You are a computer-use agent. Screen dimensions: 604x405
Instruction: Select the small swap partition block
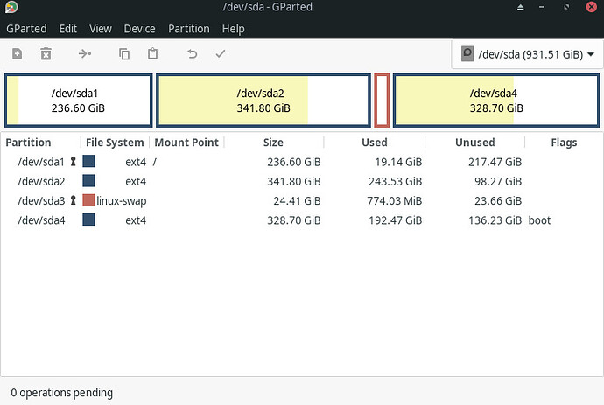pyautogui.click(x=382, y=101)
